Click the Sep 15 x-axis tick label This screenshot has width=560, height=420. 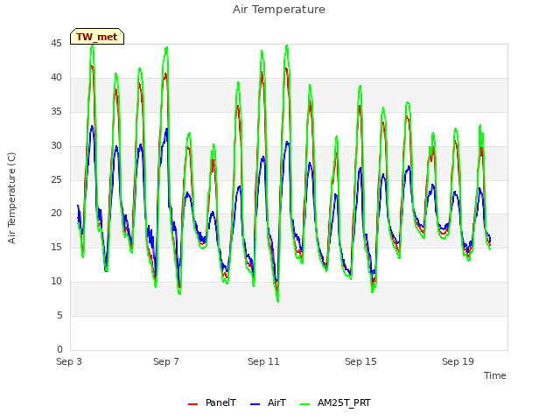click(360, 361)
